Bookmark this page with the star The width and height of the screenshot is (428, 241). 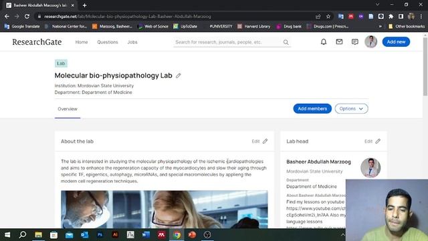click(x=328, y=16)
